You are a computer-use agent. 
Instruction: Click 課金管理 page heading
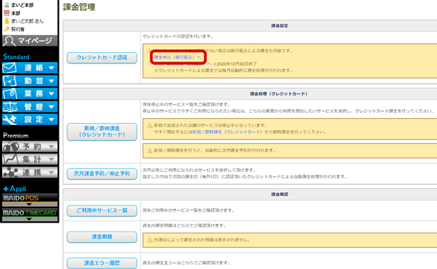79,7
